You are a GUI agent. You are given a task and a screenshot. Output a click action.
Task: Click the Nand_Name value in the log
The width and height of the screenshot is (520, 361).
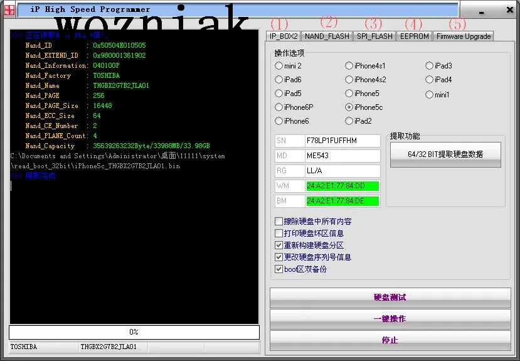pyautogui.click(x=121, y=85)
